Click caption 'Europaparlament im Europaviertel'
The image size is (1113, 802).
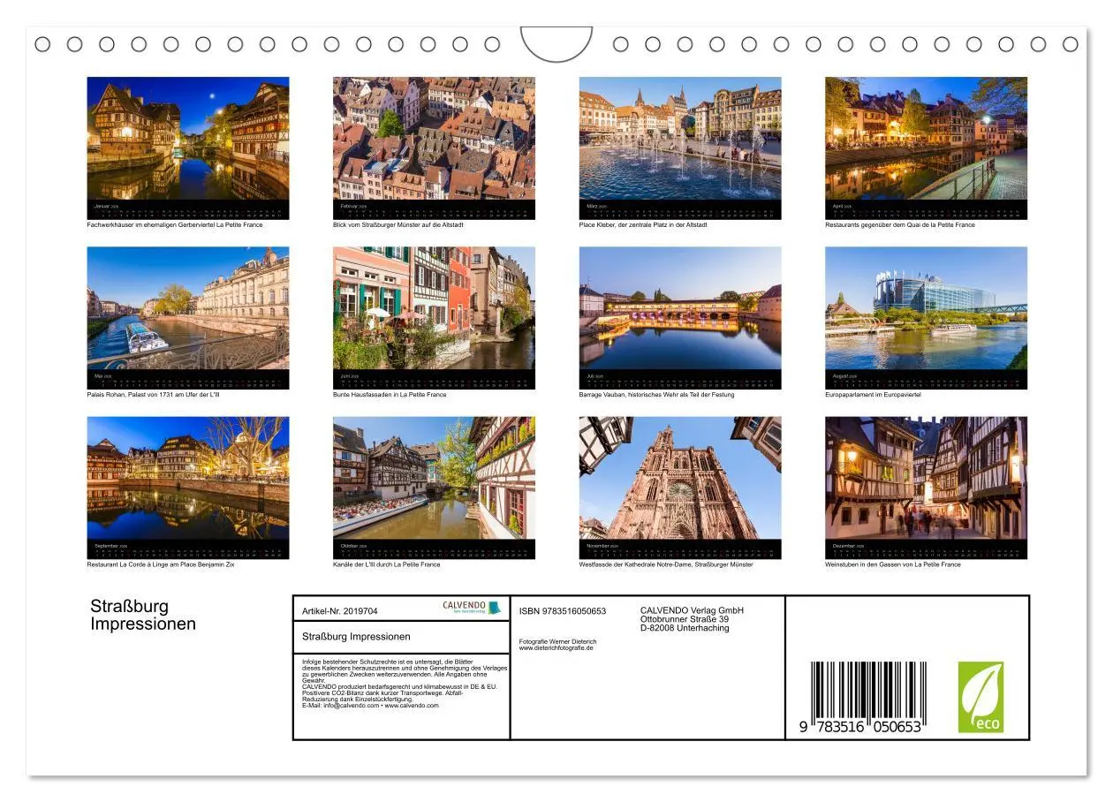coord(873,395)
